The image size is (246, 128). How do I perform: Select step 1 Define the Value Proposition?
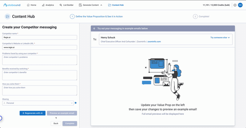pos(96,17)
